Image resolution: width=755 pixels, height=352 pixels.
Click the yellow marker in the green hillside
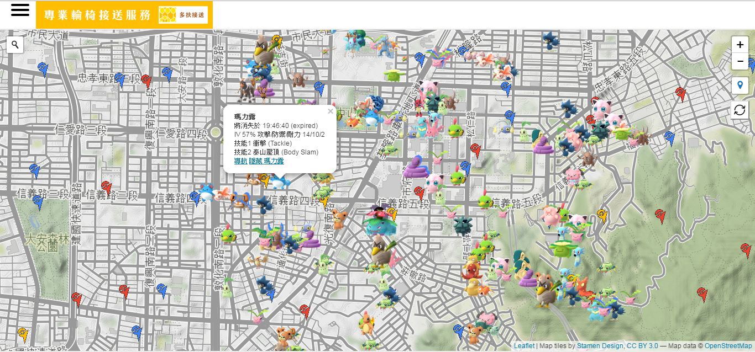click(602, 216)
